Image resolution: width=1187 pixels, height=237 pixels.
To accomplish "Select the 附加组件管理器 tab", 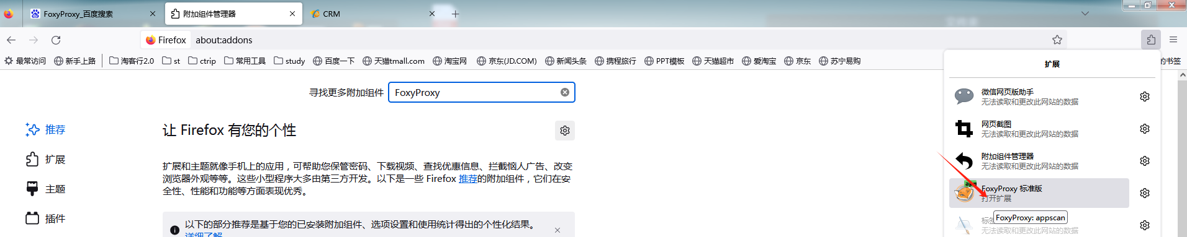I will 233,14.
